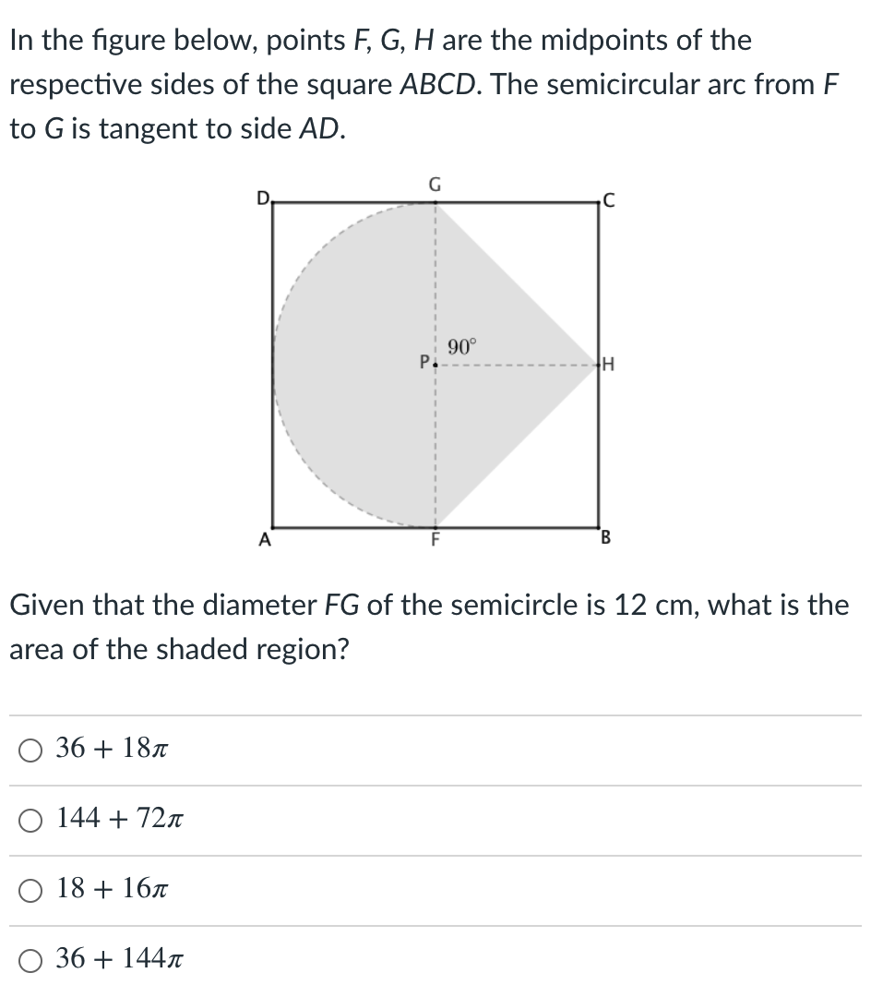Choose the answer option 144 + 72π
This screenshot has width=871, height=997.
click(29, 821)
